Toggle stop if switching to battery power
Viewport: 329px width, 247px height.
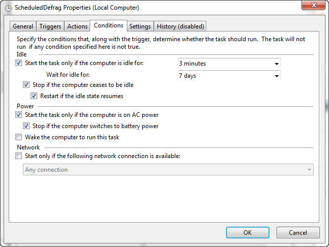27,126
